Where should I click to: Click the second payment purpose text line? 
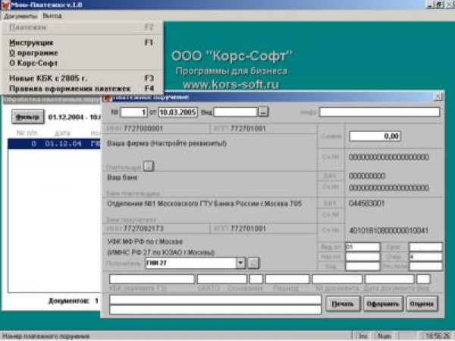[x=215, y=309]
